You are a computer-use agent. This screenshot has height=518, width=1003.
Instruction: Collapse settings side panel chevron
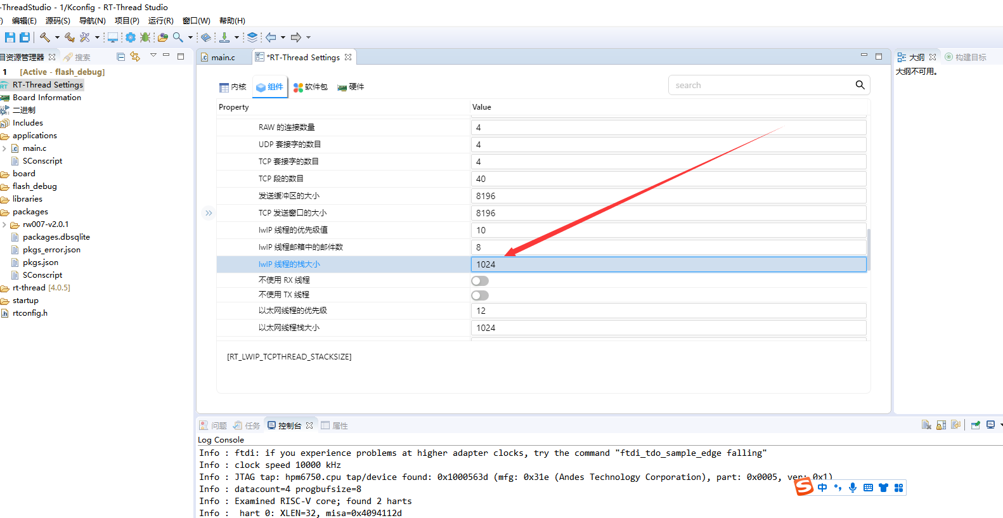(x=209, y=213)
